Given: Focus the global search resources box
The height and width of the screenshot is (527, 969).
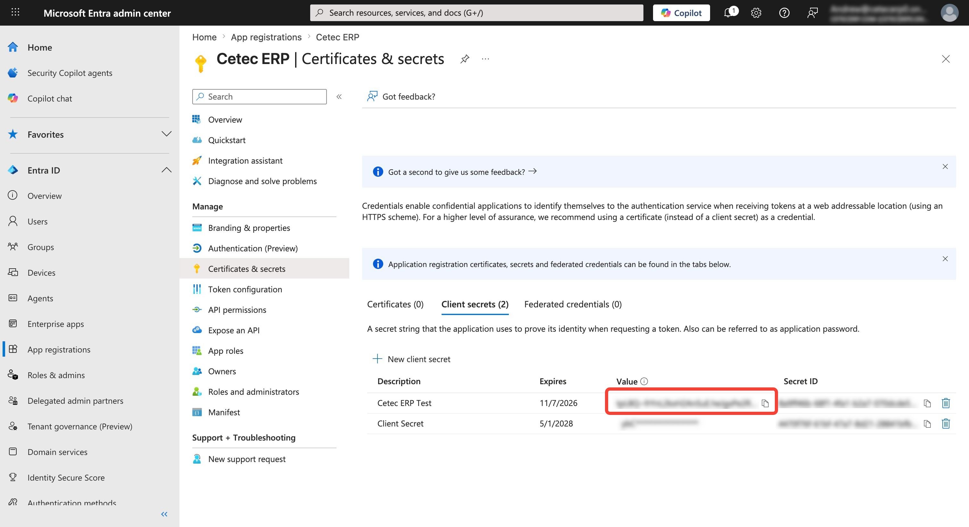Looking at the screenshot, I should 476,13.
